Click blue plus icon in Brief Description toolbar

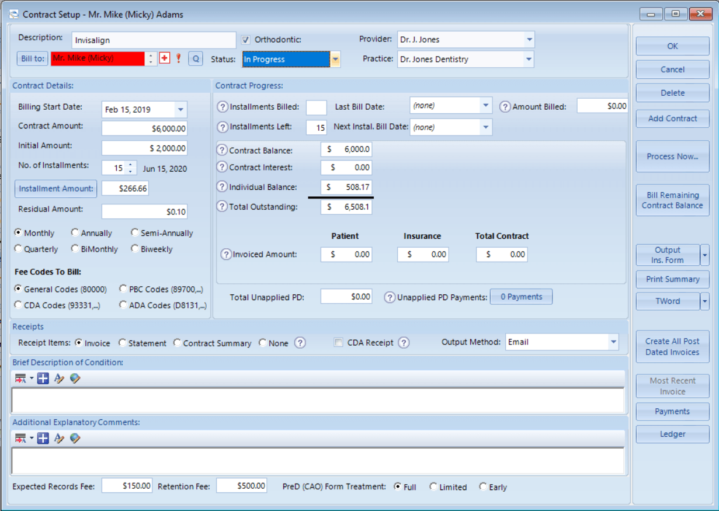43,378
